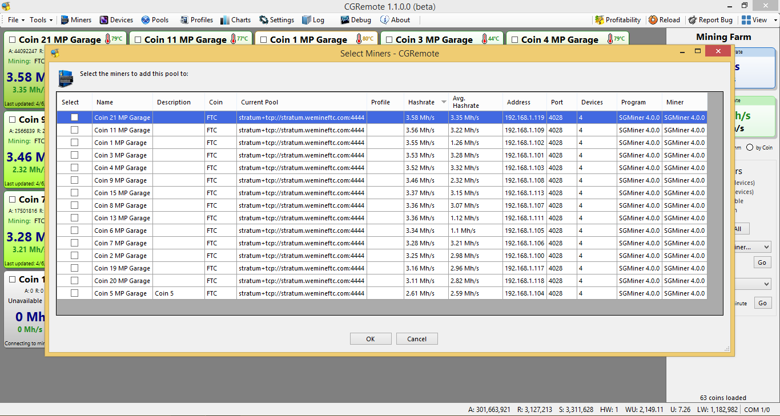Screen dimensions: 780x416
Task: Sort by the Name column header
Action: coord(122,102)
